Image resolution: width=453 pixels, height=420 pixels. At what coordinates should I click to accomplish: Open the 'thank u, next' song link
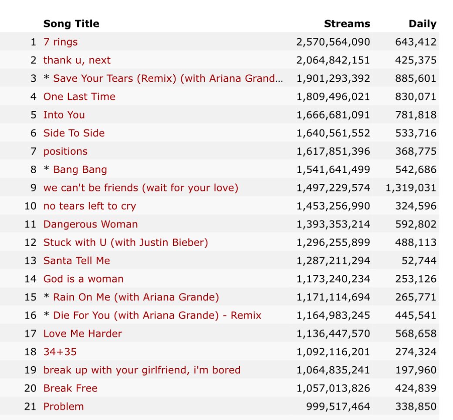point(77,60)
